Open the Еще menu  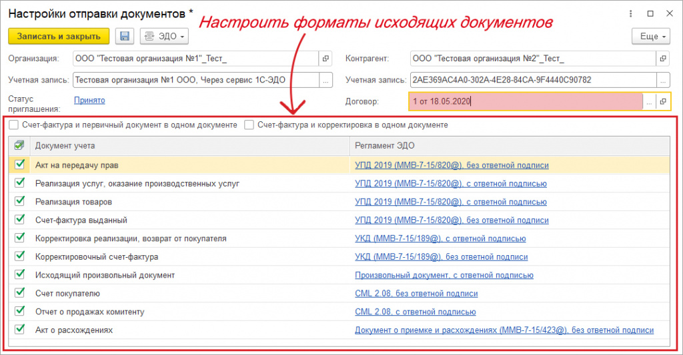tap(651, 36)
